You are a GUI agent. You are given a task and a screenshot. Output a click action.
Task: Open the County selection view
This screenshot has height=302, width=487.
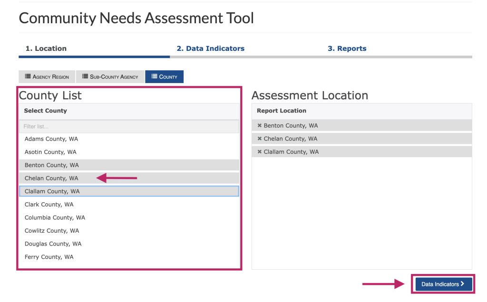(x=164, y=76)
